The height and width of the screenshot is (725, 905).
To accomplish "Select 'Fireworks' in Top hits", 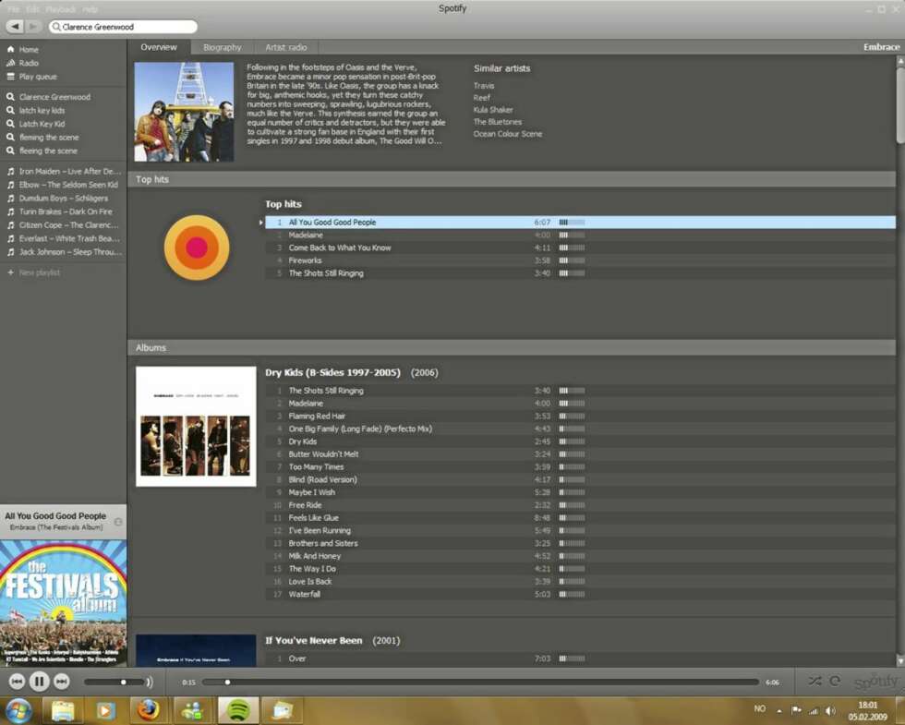I will pyautogui.click(x=580, y=260).
